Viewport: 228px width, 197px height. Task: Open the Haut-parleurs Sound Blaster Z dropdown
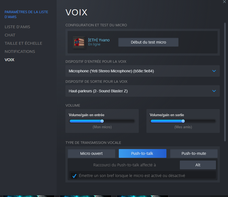(x=143, y=91)
